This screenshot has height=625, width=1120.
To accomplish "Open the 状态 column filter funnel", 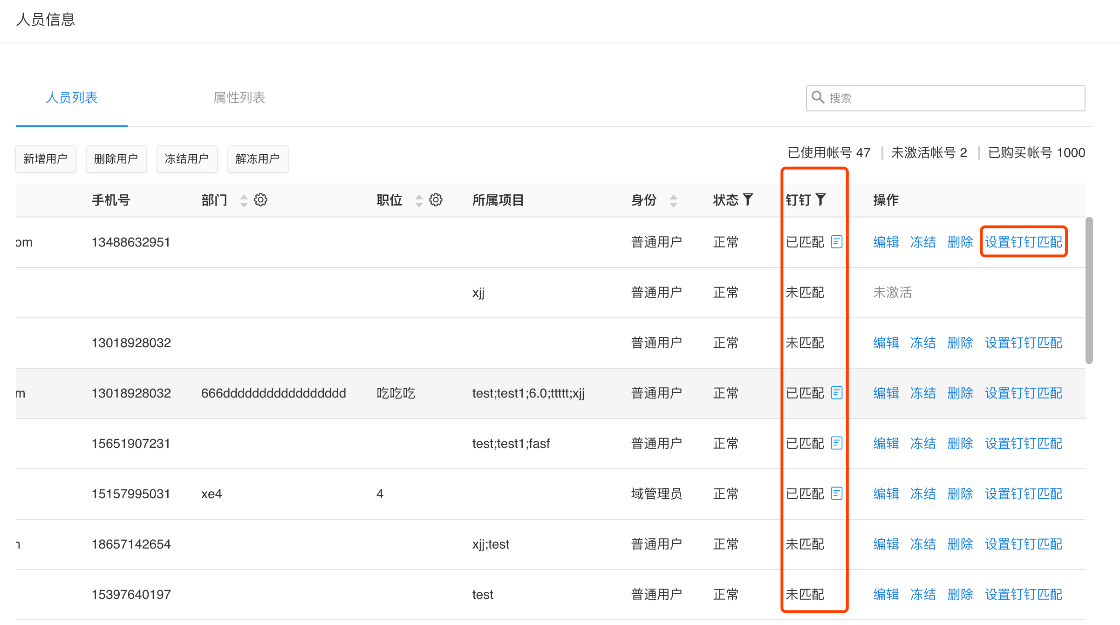I will tap(748, 200).
